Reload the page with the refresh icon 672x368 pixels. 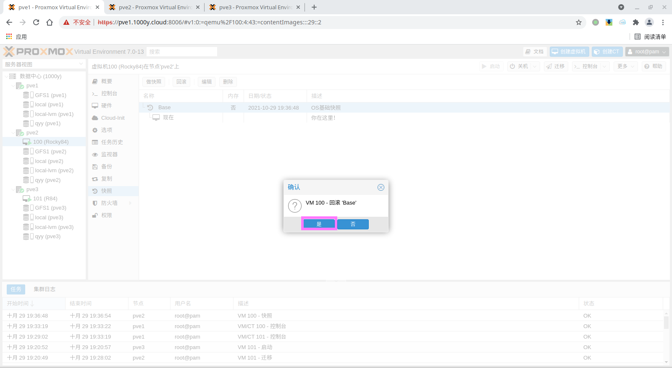[36, 22]
